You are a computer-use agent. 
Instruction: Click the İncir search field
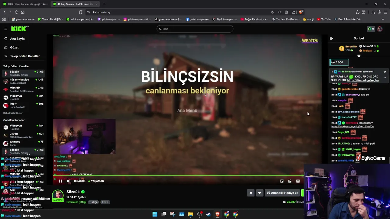tap(195, 29)
